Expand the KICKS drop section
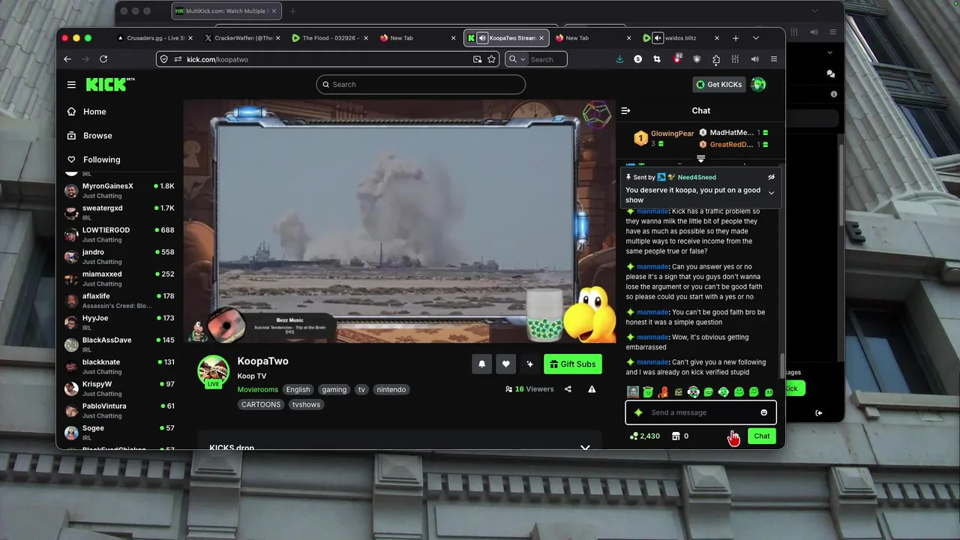Image resolution: width=960 pixels, height=540 pixels. [x=585, y=448]
